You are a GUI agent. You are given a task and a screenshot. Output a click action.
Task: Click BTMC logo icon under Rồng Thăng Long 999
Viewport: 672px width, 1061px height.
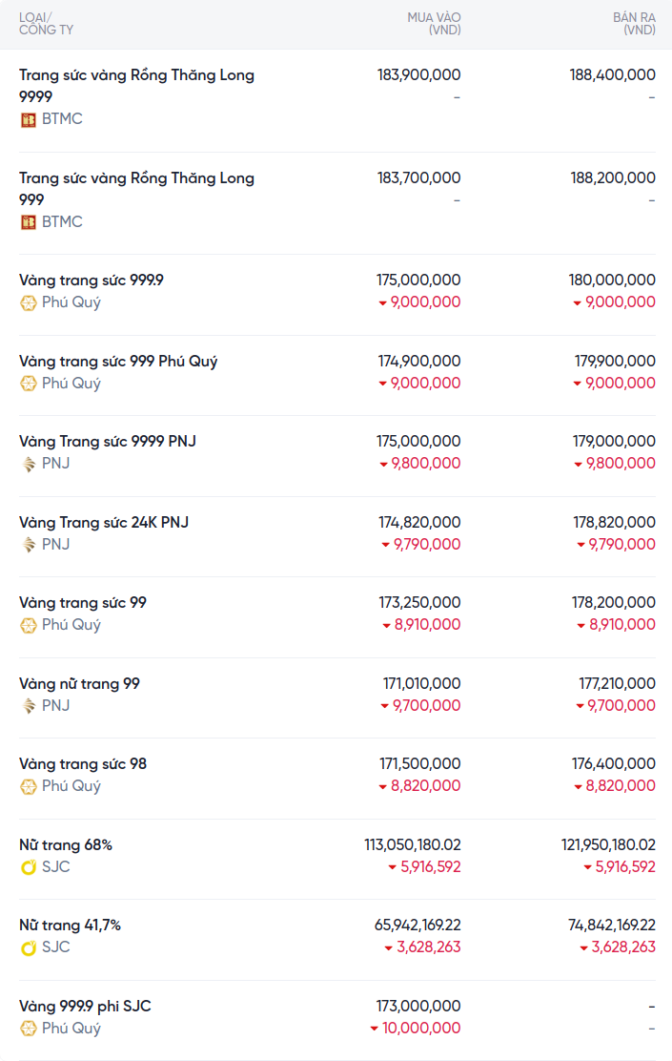click(29, 222)
